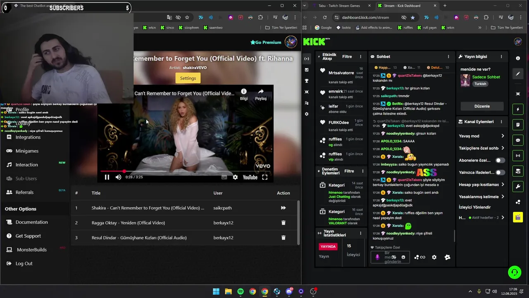529x298 pixels.
Task: Open Spotify from Windows taskbar
Action: [x=241, y=291]
